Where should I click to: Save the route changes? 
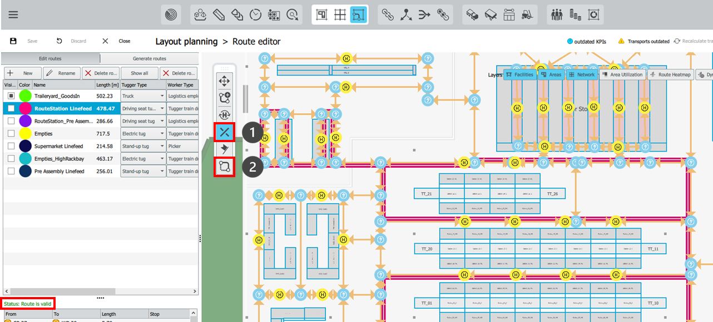point(24,41)
